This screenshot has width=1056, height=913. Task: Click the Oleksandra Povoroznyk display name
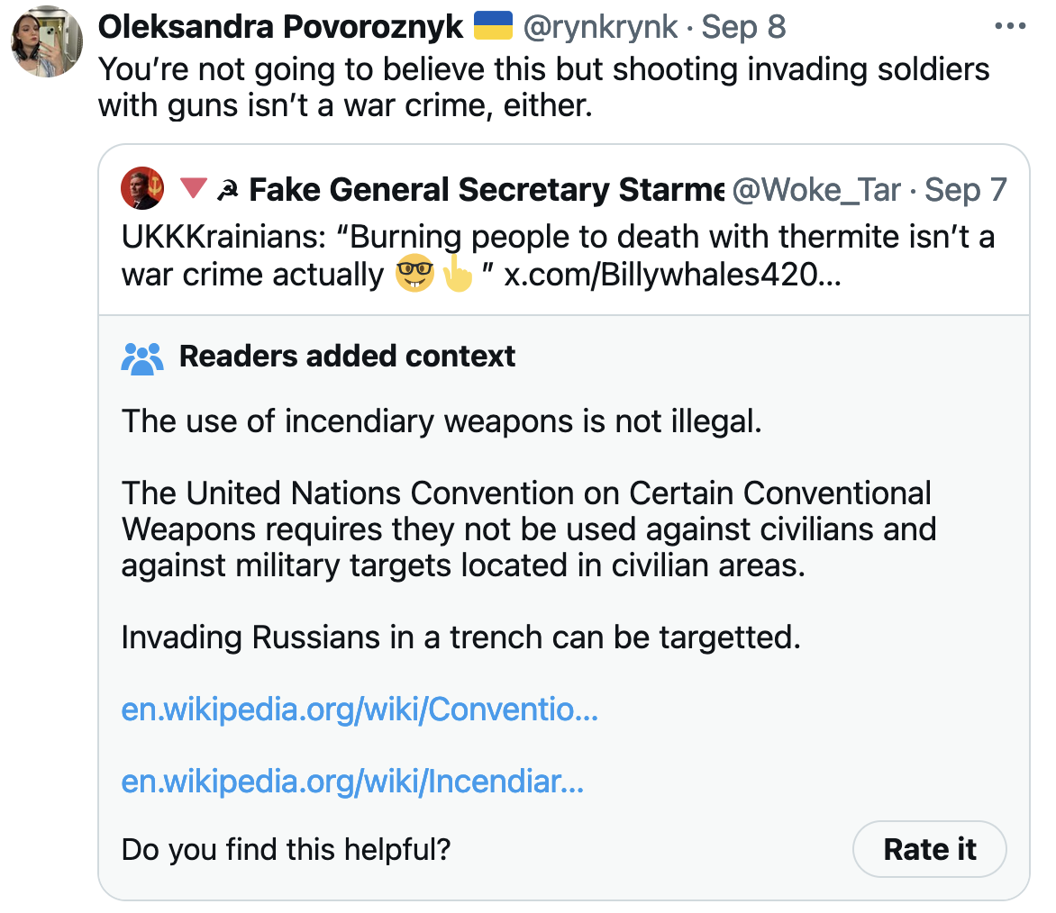280,27
